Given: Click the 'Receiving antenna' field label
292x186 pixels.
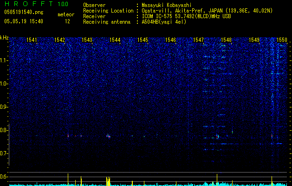Looking at the screenshot, I should (107, 22).
